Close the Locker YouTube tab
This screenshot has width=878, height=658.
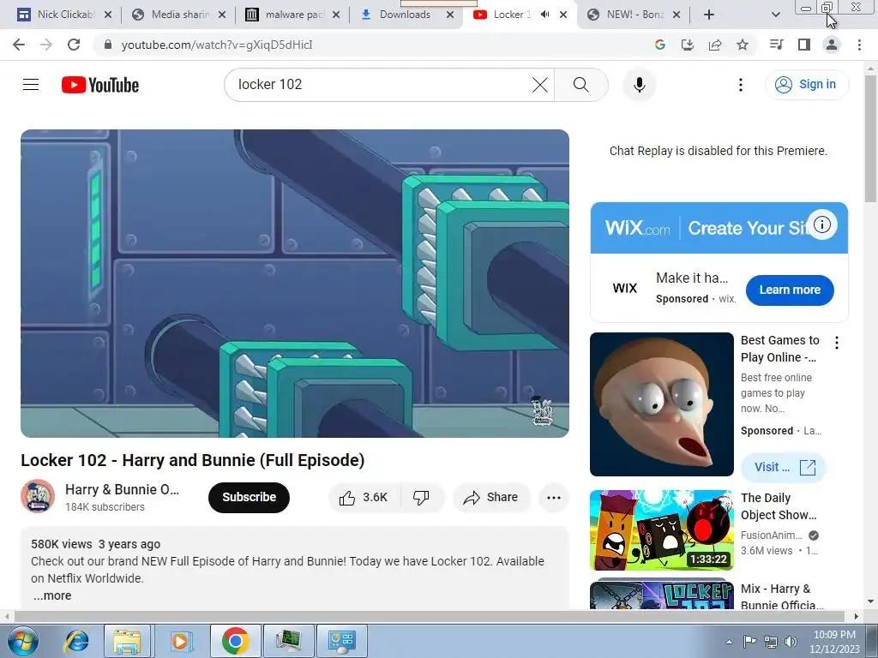point(563,15)
